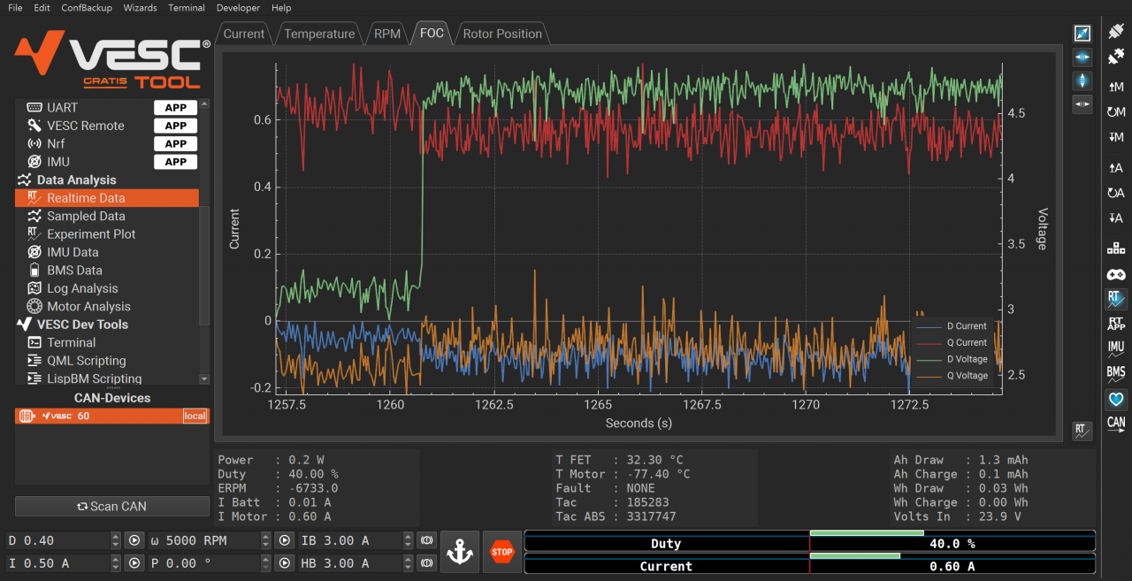Toggle IMU data streaming icon

pyautogui.click(x=1115, y=348)
